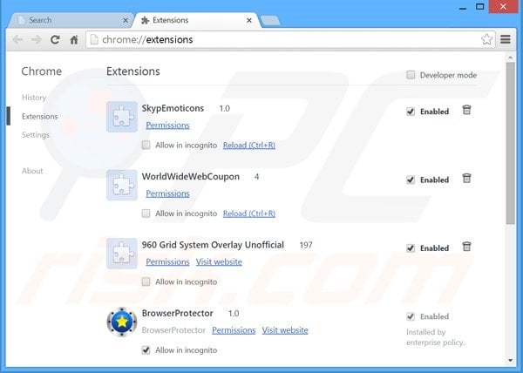
Task: Disable SkypEmoticons via Enabled checkbox
Action: 411,112
